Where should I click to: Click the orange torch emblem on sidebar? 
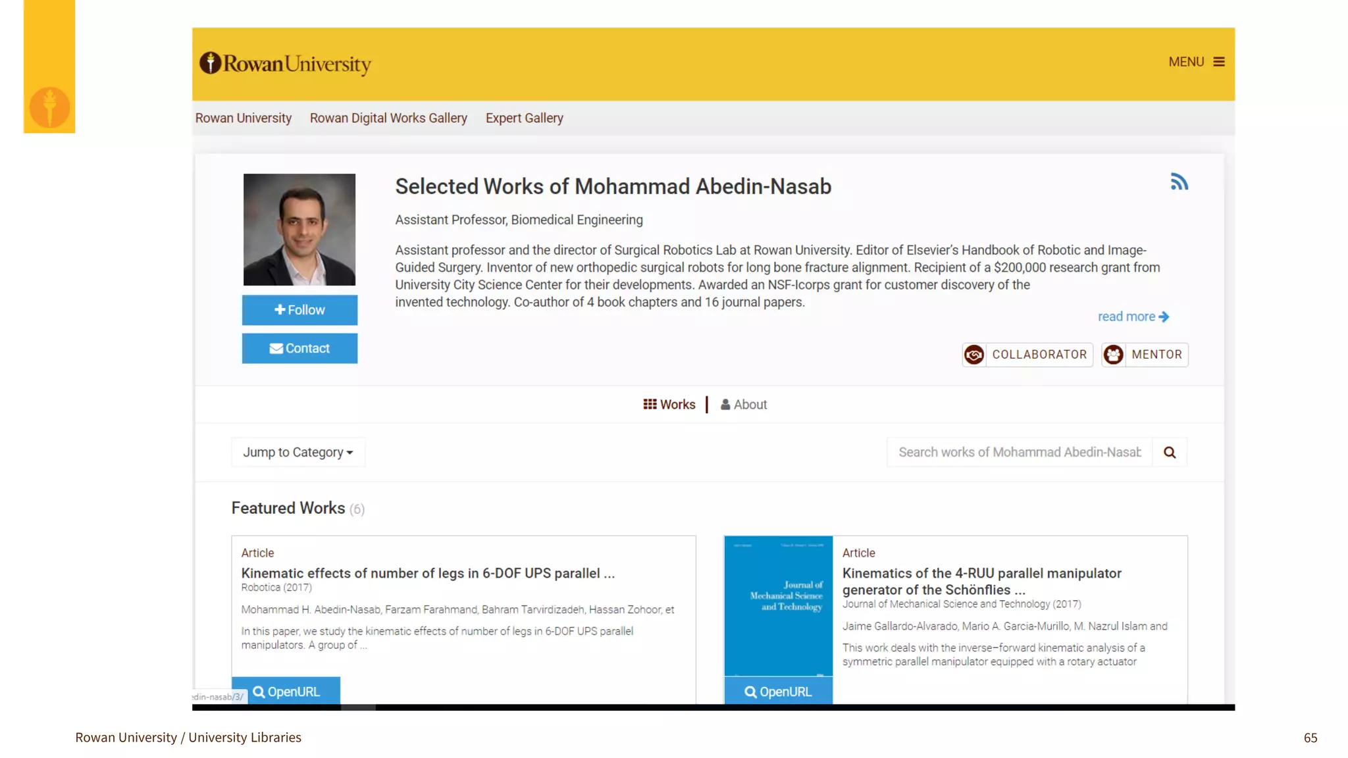click(x=49, y=107)
